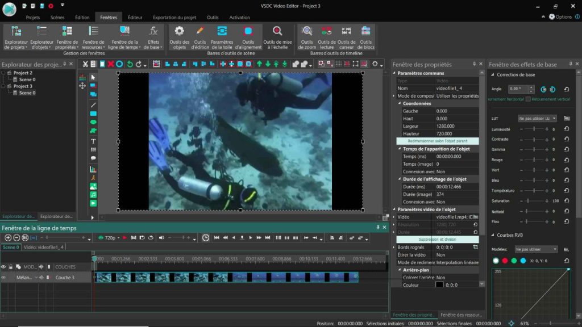Collapse the Coordonnées section in properties
Viewport: 582px width, 327px height.
398,103
